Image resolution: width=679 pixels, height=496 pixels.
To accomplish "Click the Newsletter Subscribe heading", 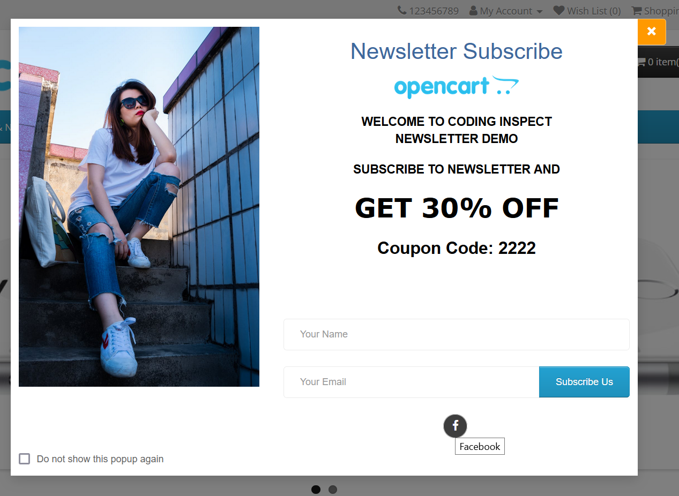I will tap(457, 51).
